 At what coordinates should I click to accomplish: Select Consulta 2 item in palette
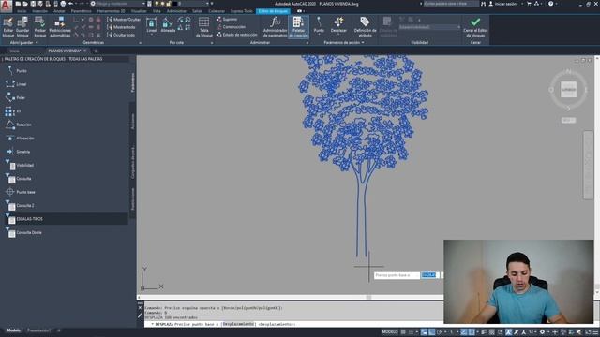[20, 206]
